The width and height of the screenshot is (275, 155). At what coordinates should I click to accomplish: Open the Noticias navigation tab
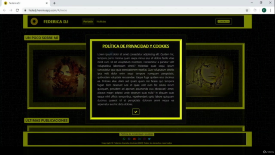click(x=101, y=22)
